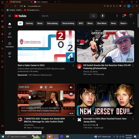
Task: Select the Role-playing filter chip
Action: pos(52,23)
